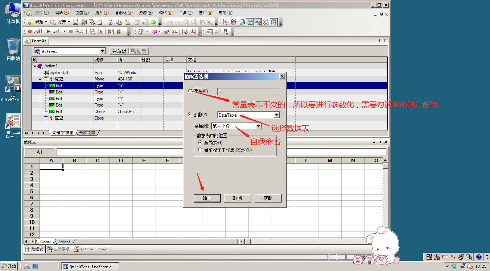This screenshot has width=490, height=271.
Task: Click the Save floppy disk icon
Action: coord(75,22)
